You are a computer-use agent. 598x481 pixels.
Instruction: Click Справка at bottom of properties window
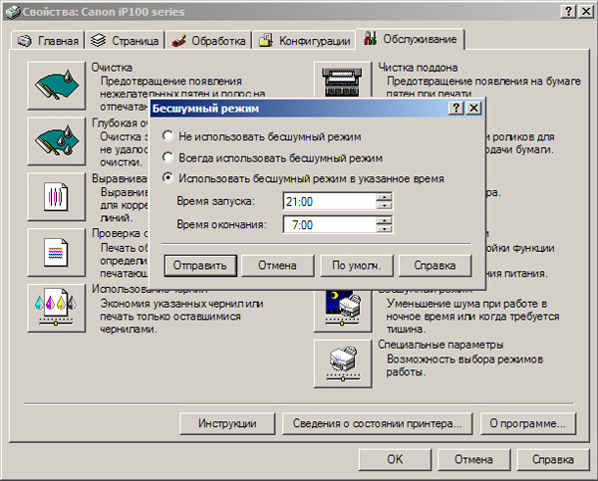(x=553, y=459)
